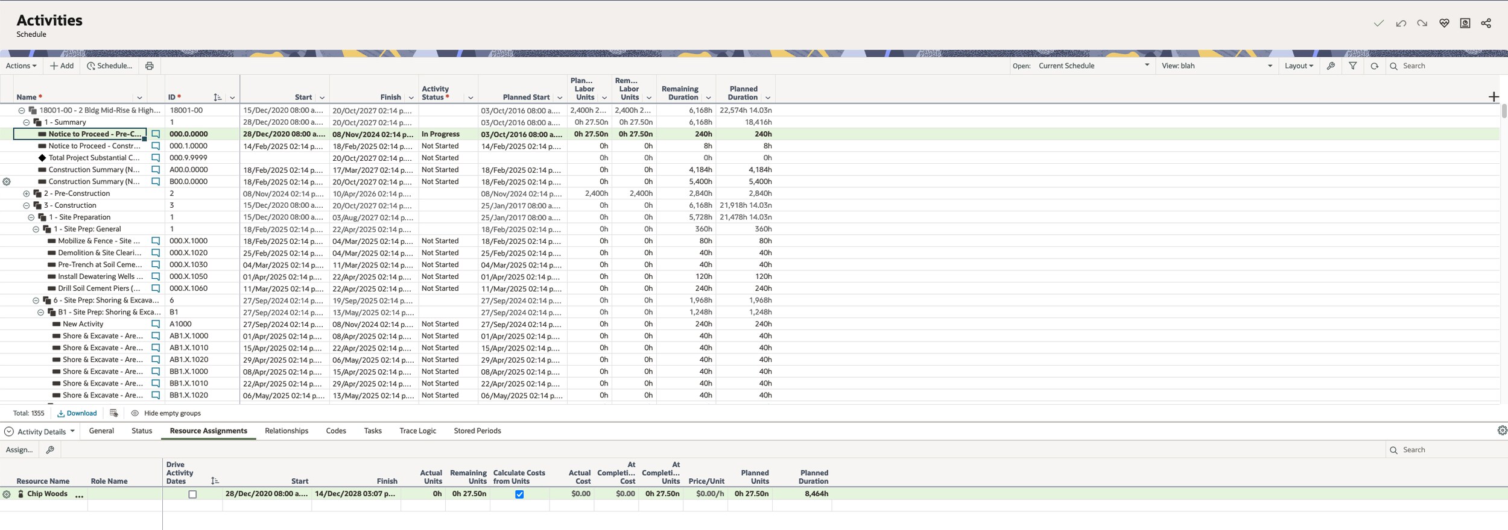Open the Current Schedule dropdown
The width and height of the screenshot is (1508, 530).
coord(1092,66)
